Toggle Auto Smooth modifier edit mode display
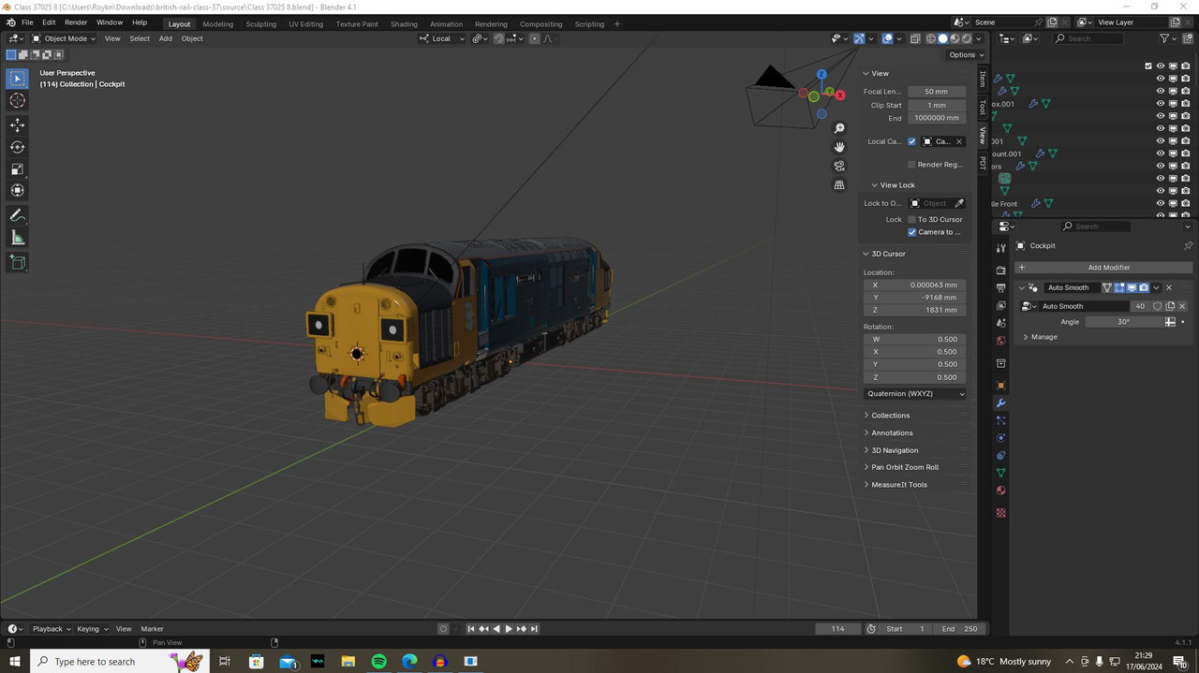Viewport: 1199px width, 673px height. [x=1119, y=287]
